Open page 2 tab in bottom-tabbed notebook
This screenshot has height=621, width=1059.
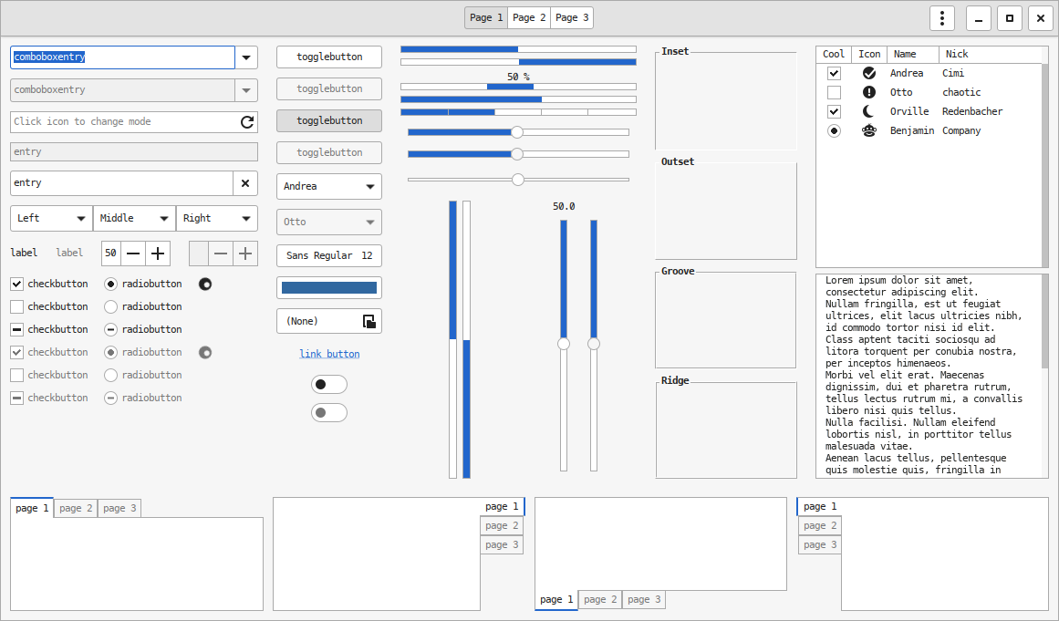click(600, 599)
